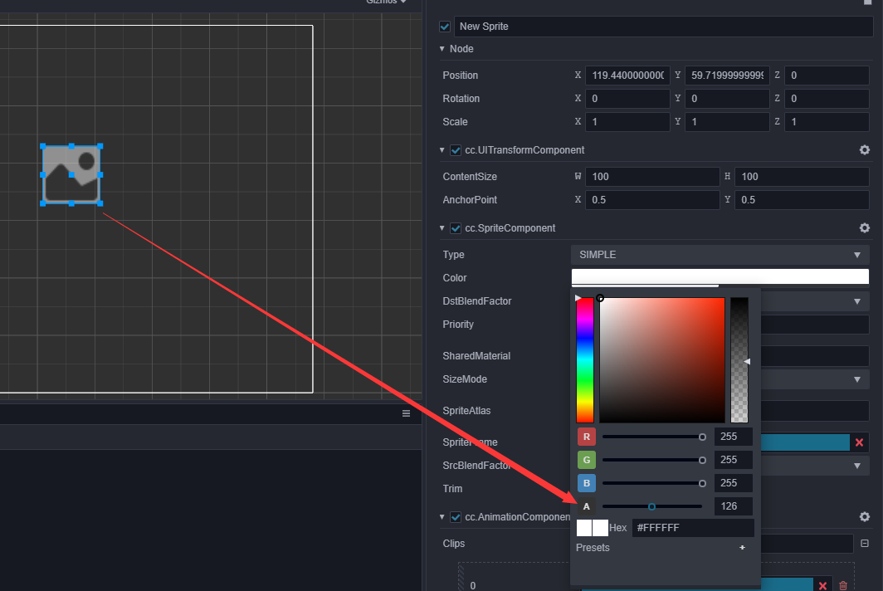
Task: Edit Rotation Y field
Action: click(x=727, y=99)
